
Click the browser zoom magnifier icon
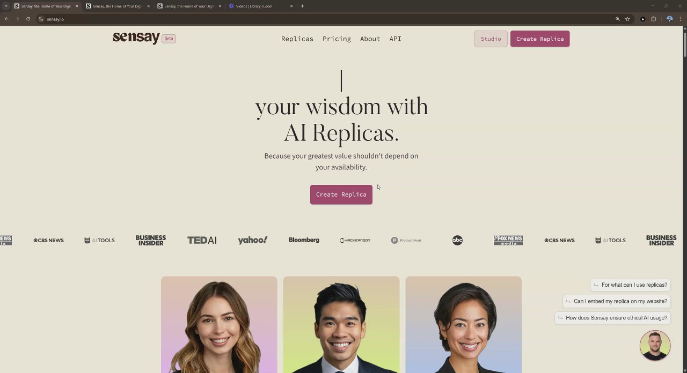[x=618, y=19]
